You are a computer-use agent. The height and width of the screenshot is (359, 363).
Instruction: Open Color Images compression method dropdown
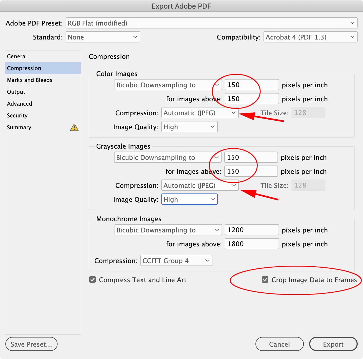pyautogui.click(x=200, y=113)
